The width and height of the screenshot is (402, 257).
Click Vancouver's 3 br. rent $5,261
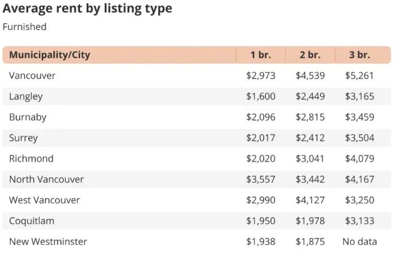[359, 75]
